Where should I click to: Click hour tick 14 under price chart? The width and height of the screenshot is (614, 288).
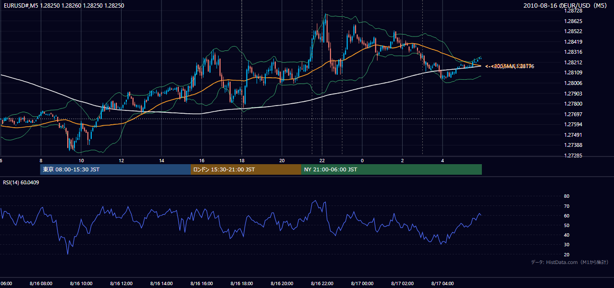click(x=162, y=160)
